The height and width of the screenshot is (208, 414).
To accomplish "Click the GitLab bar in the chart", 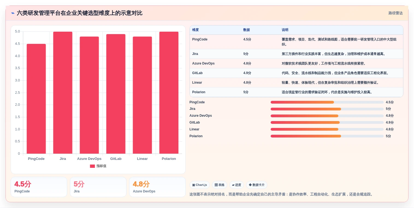I will 116,94.
